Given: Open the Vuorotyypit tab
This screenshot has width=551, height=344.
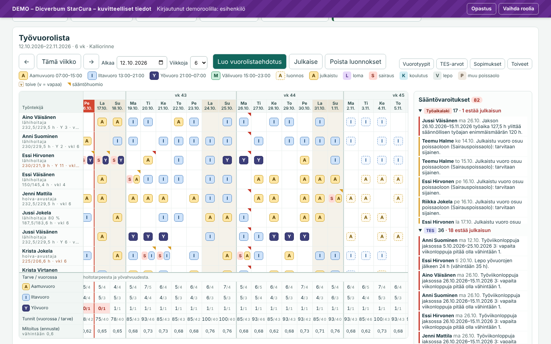Looking at the screenshot, I should (416, 64).
